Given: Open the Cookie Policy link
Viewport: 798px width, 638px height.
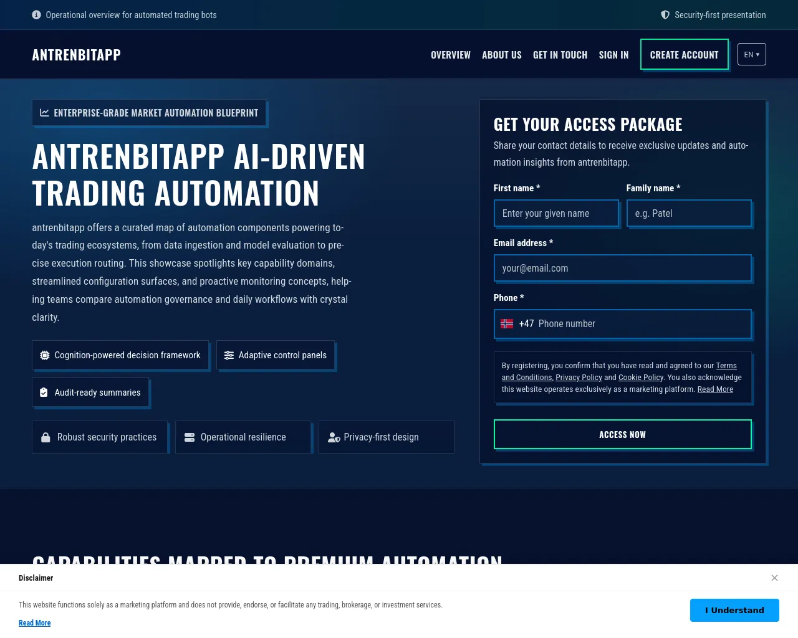Looking at the screenshot, I should coord(641,378).
